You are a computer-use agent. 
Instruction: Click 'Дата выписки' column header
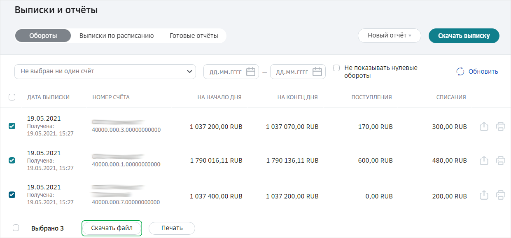(48, 98)
